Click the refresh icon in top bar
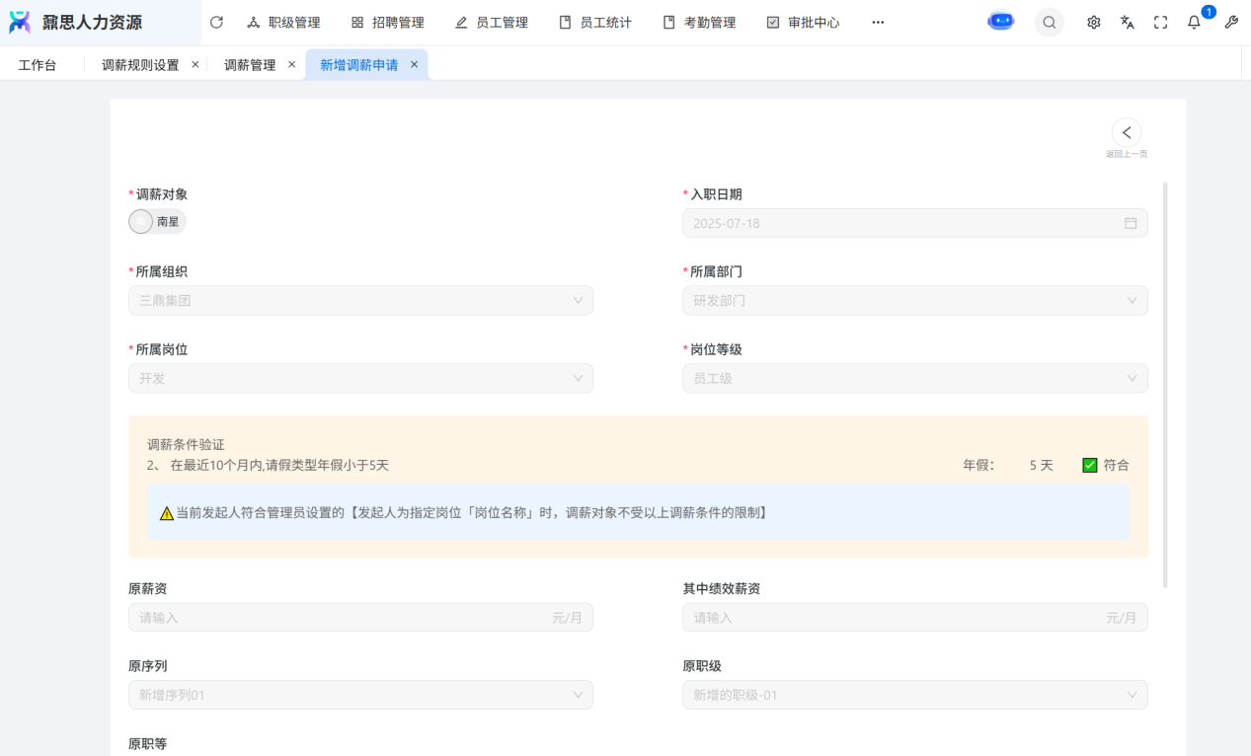Viewport: 1251px width, 756px height. point(216,22)
